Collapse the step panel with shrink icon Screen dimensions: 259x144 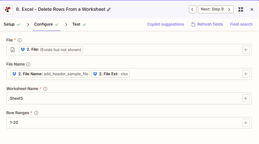tap(241, 9)
